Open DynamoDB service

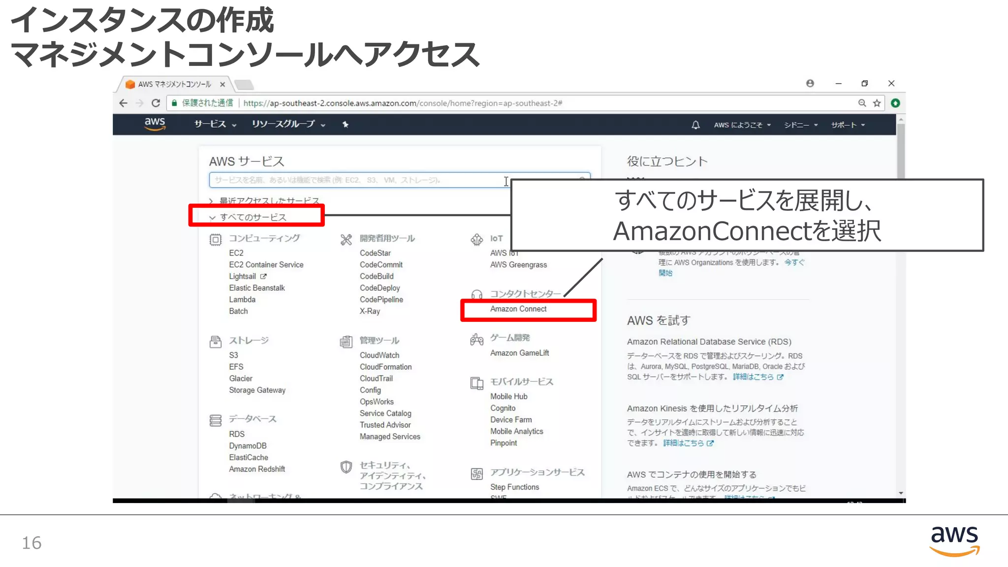[x=248, y=446]
